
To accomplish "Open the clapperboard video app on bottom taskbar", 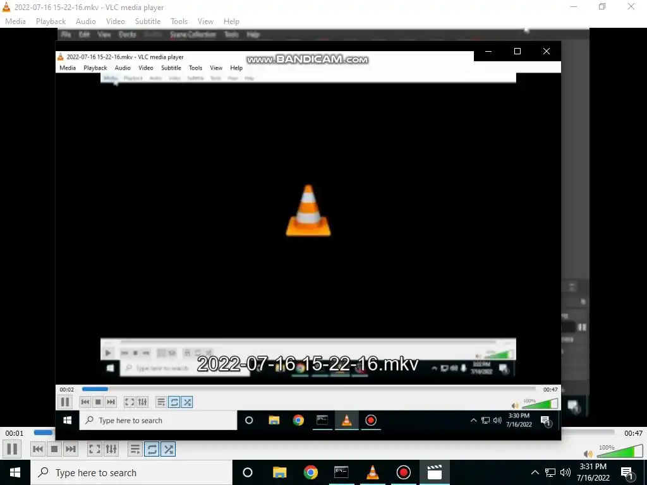I will 435,472.
